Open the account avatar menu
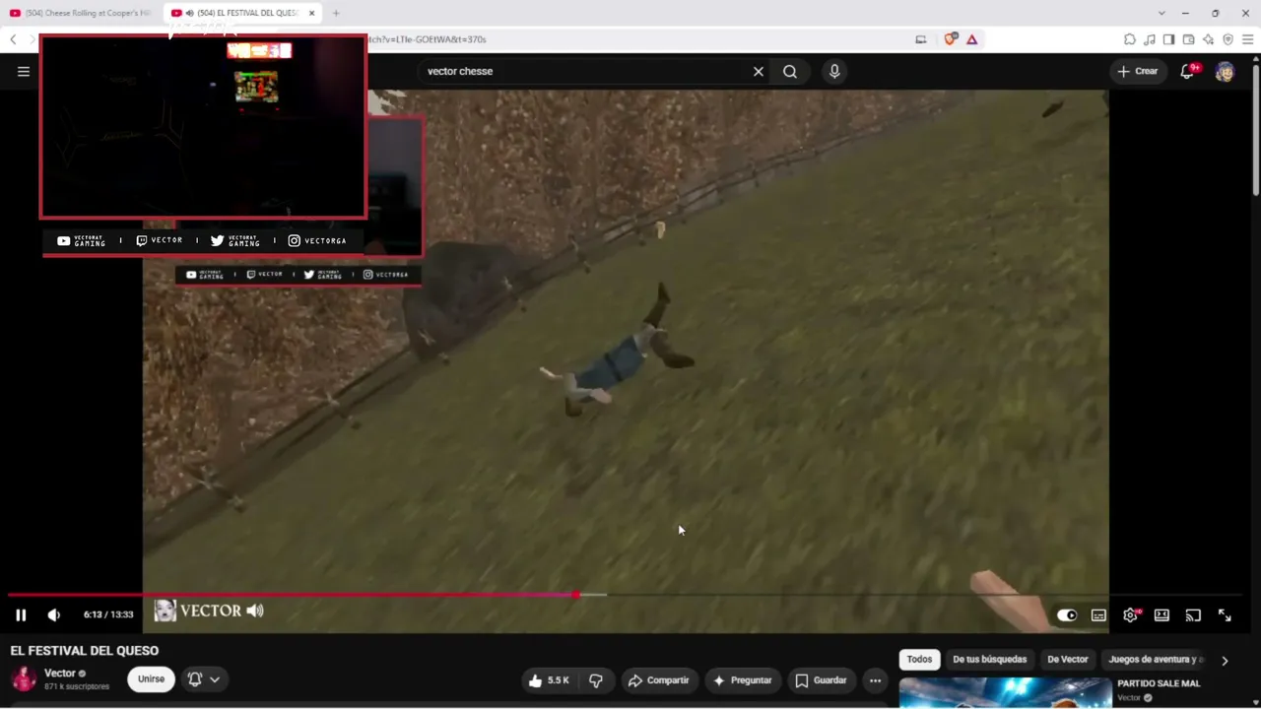1261x709 pixels. point(1225,71)
